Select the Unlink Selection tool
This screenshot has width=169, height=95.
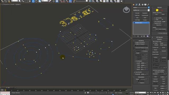click(6, 1)
